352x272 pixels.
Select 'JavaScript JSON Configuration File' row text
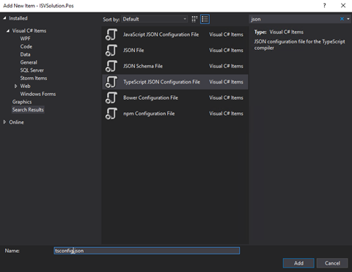tap(161, 34)
